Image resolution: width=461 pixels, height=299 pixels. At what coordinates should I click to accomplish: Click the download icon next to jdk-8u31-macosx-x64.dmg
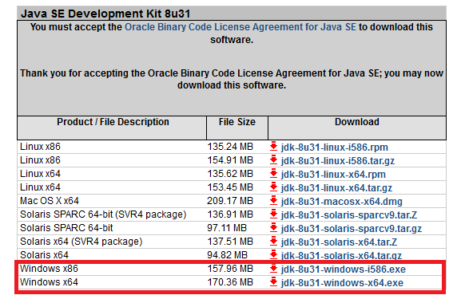pyautogui.click(x=273, y=201)
